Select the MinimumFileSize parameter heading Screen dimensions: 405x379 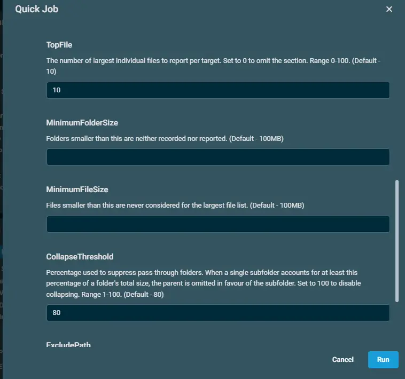coord(77,189)
